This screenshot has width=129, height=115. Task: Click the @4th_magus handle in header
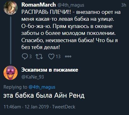pos(71,5)
